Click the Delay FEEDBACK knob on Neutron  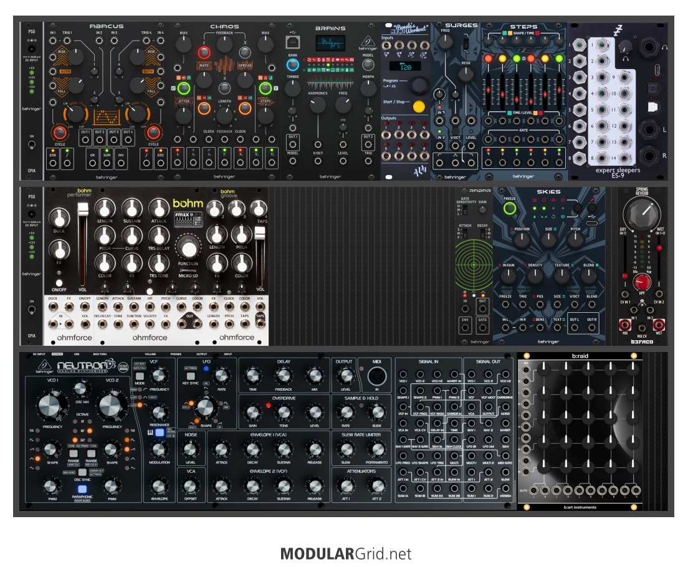(x=284, y=376)
